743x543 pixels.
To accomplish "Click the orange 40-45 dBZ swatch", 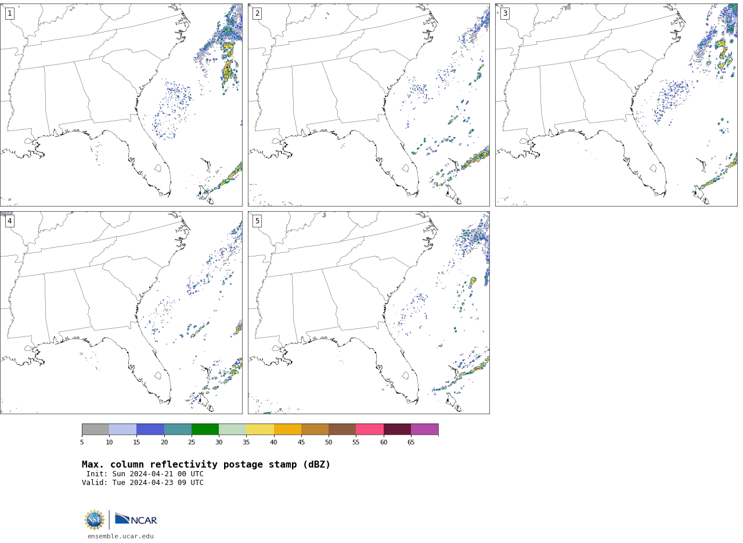I will tap(287, 429).
